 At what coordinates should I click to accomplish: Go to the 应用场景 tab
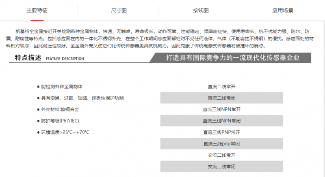coord(282,10)
